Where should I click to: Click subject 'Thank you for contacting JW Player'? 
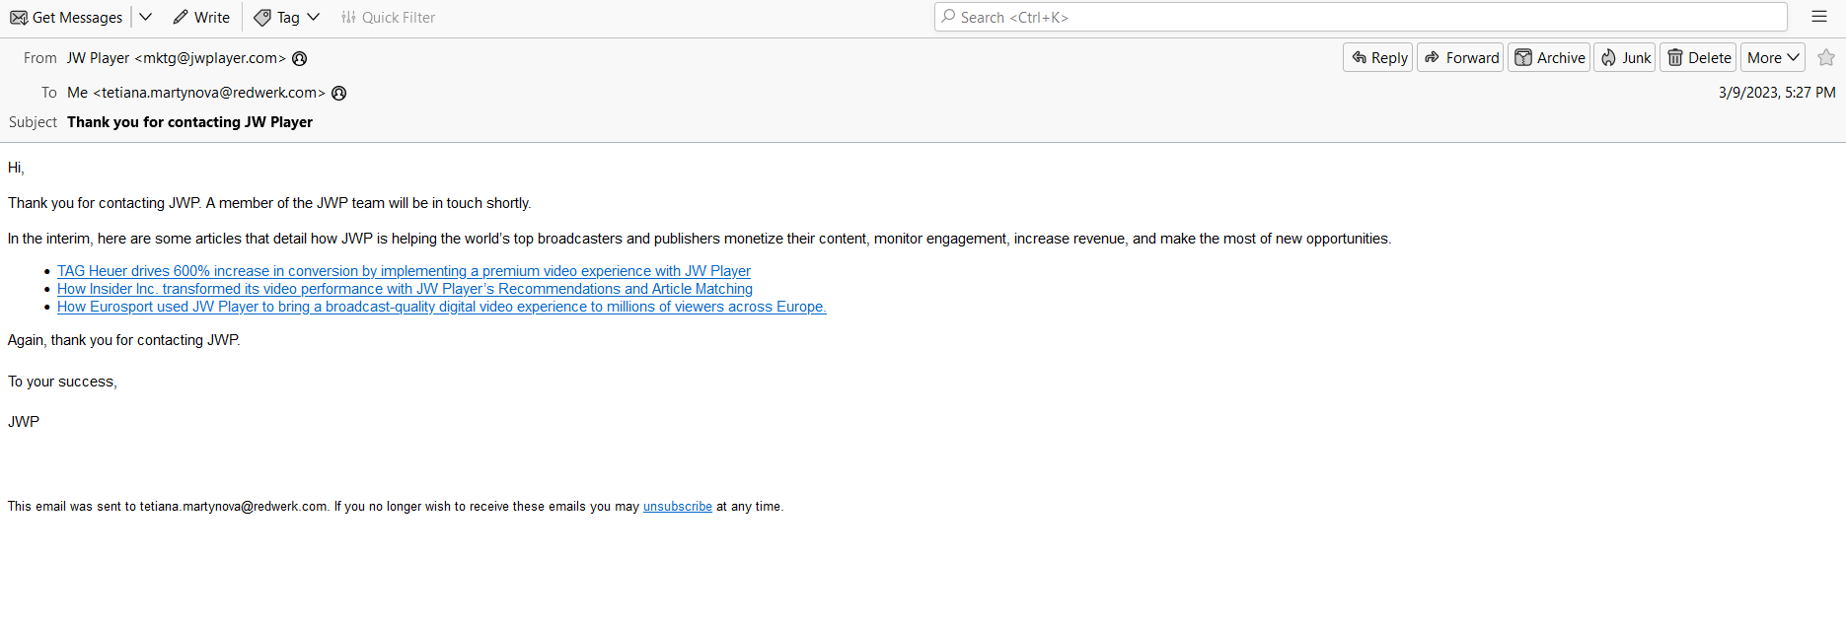(190, 122)
